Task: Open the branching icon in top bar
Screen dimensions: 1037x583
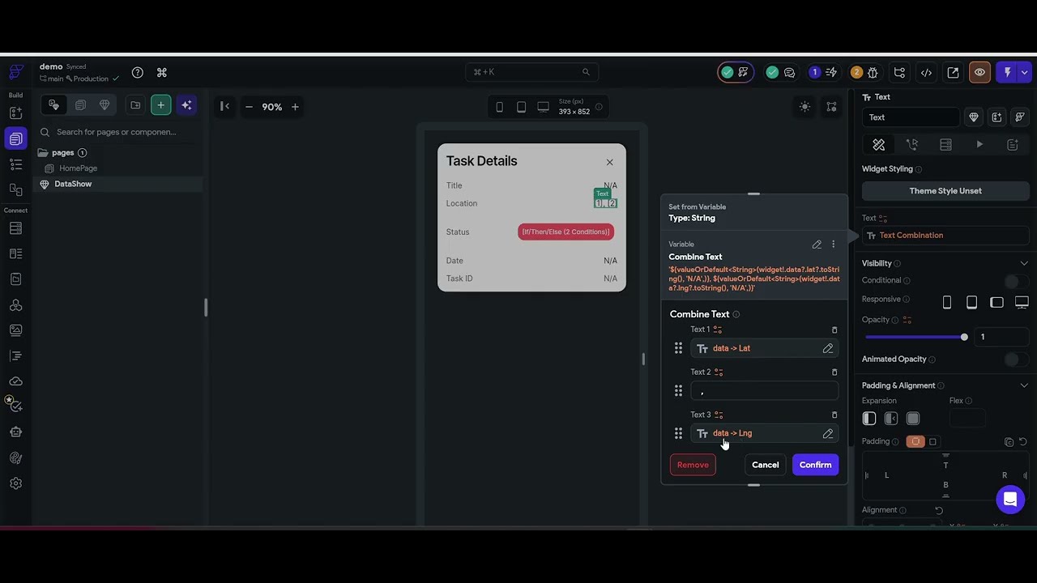Action: pos(899,72)
